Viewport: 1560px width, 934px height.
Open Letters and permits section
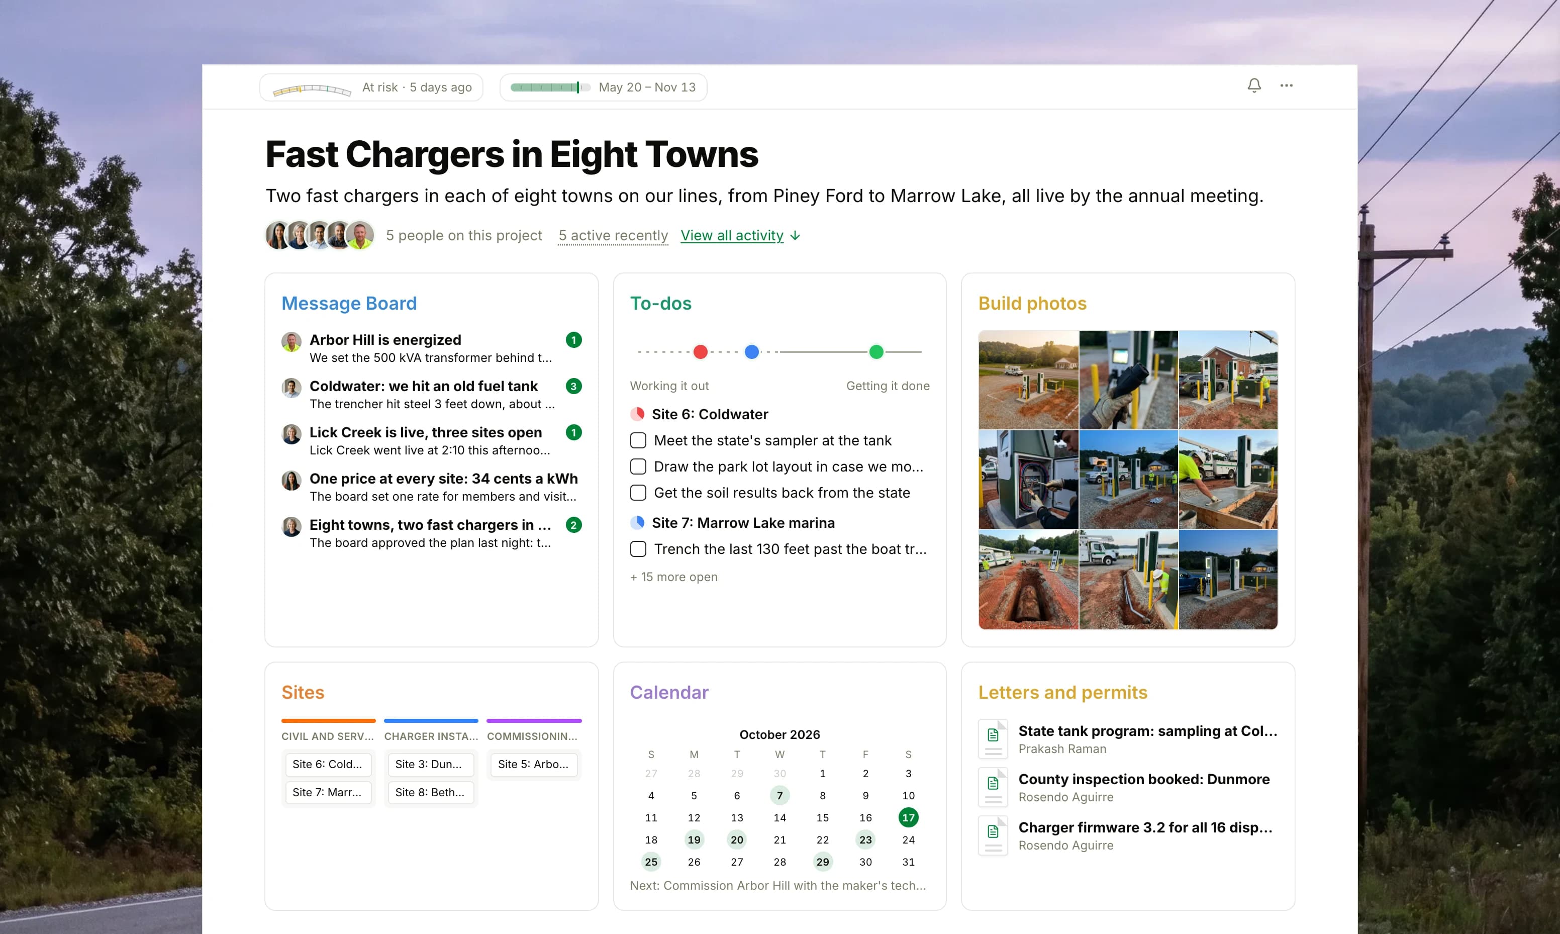click(x=1062, y=692)
